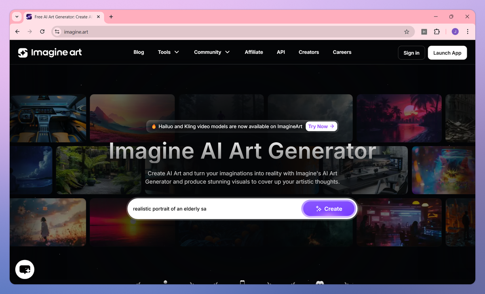Click the Sign in button
Viewport: 485px width, 294px height.
(411, 53)
